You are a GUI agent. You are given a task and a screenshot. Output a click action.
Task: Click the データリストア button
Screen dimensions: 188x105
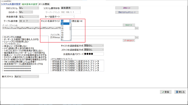[129, 40]
